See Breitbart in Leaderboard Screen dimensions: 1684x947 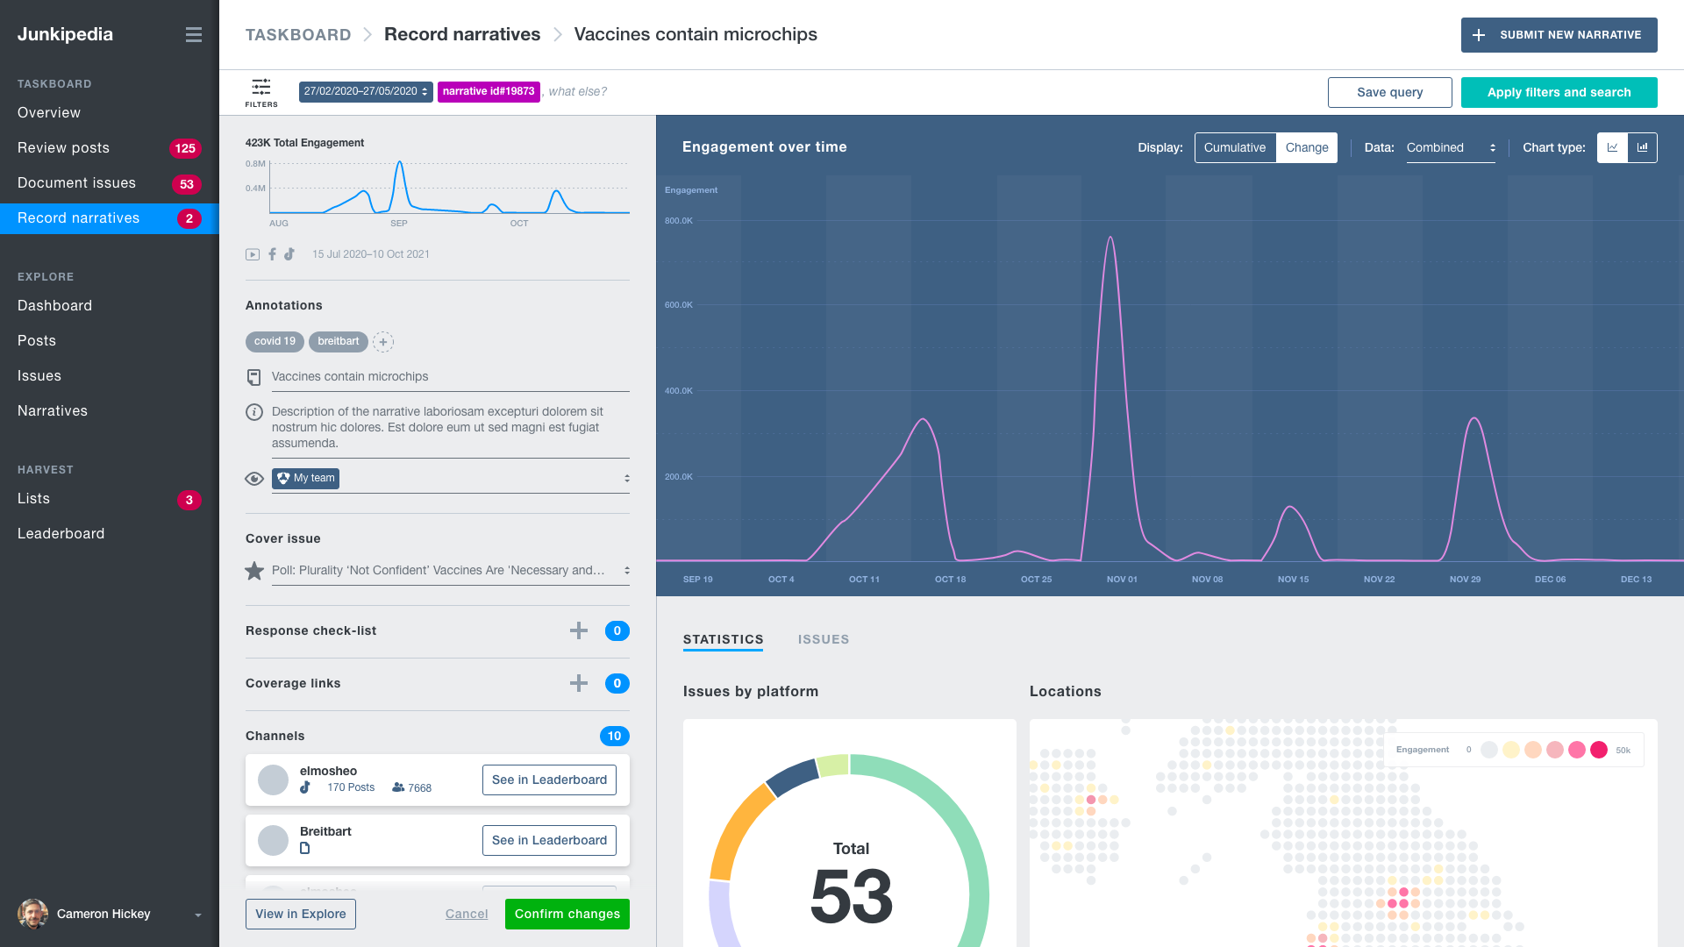(549, 840)
